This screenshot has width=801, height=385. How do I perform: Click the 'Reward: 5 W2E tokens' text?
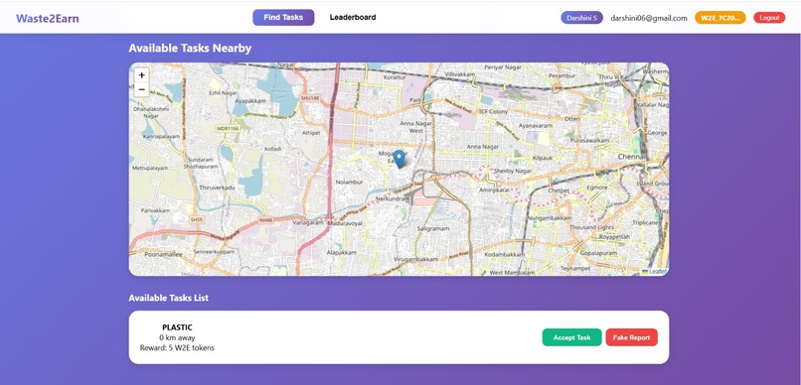[x=177, y=347]
